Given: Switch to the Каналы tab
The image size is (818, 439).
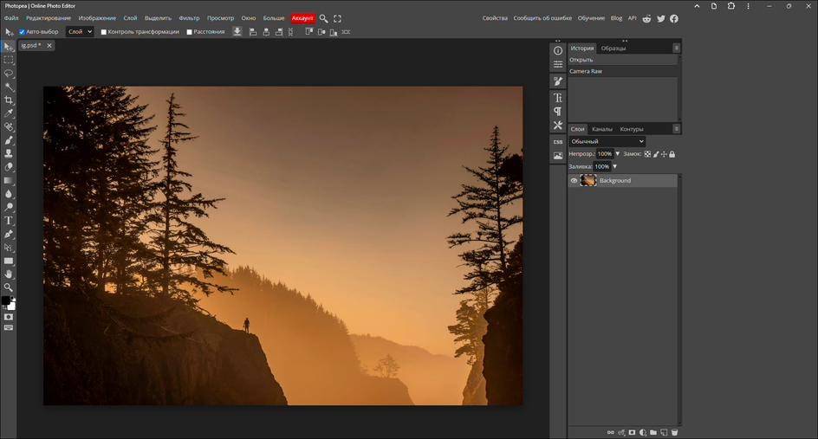Looking at the screenshot, I should (602, 129).
